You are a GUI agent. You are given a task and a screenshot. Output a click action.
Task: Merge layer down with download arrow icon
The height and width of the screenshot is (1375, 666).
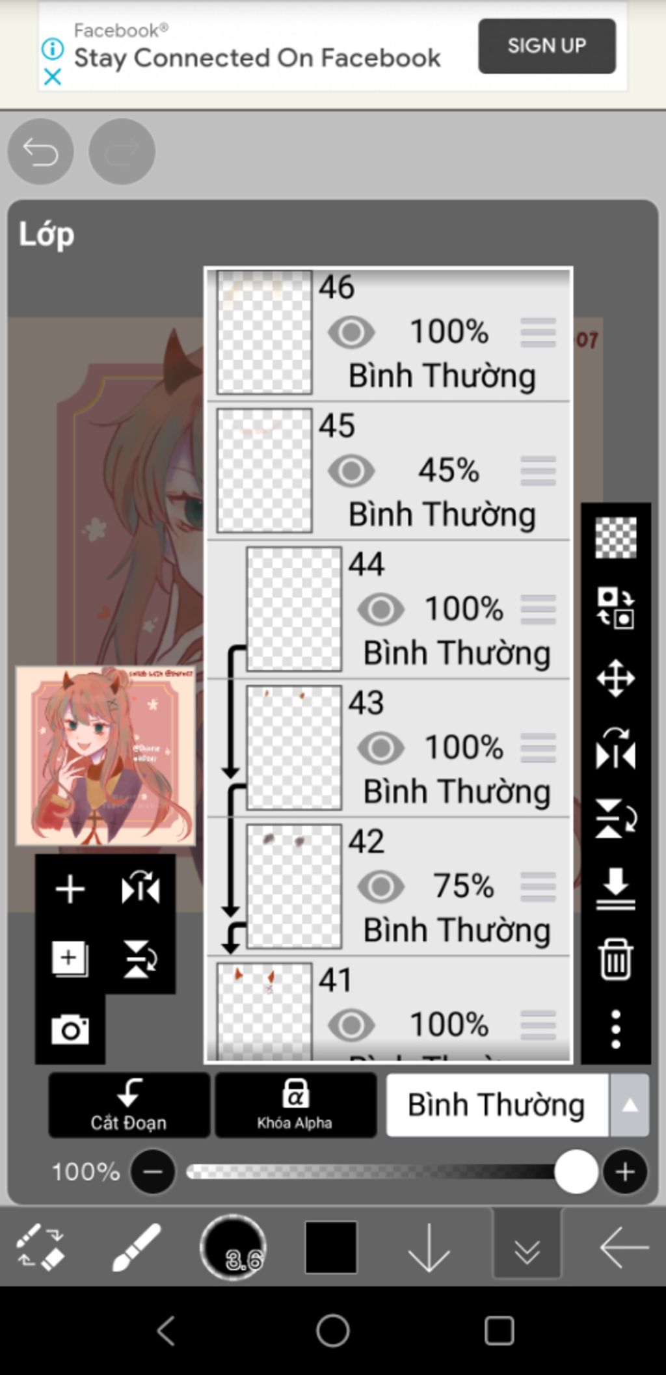(615, 888)
